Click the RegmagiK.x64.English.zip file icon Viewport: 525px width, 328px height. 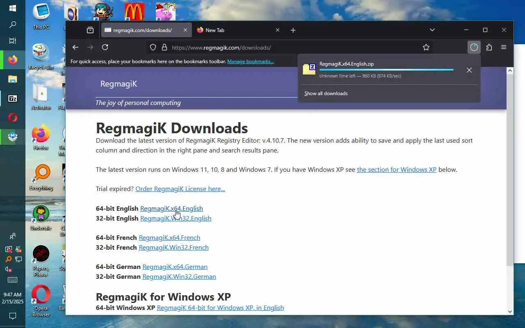[309, 69]
